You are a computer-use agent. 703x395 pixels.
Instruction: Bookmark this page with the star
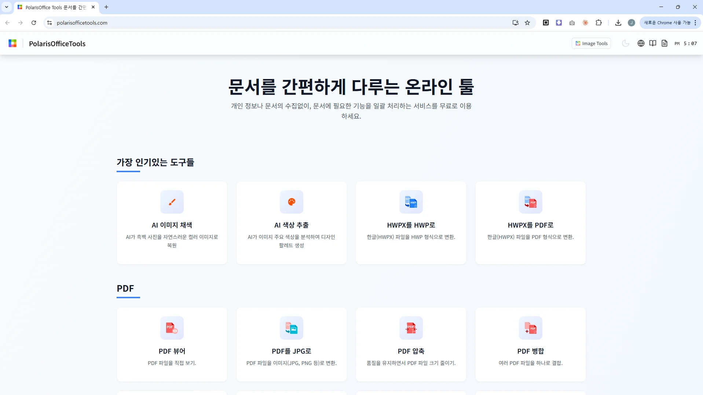[x=527, y=23]
